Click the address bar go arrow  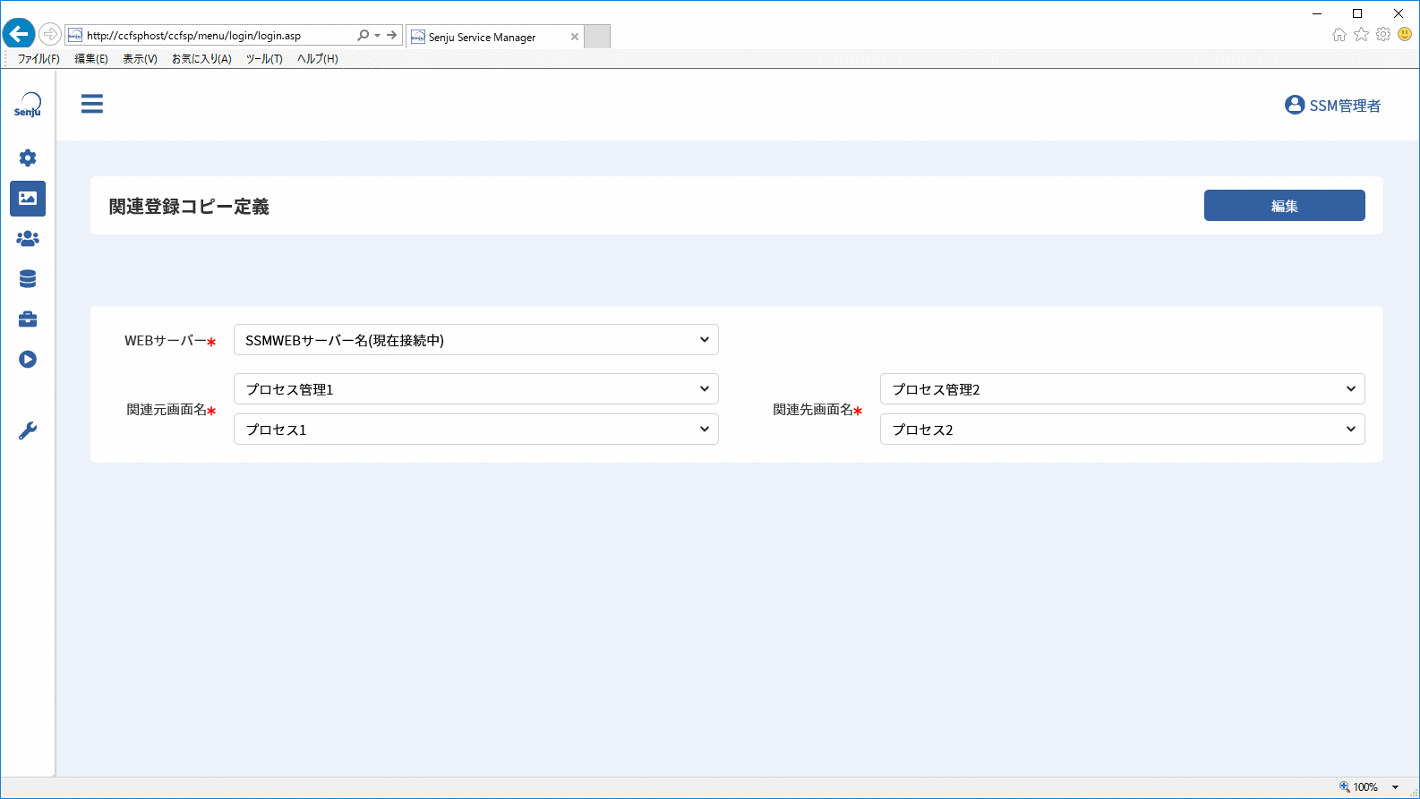[391, 35]
